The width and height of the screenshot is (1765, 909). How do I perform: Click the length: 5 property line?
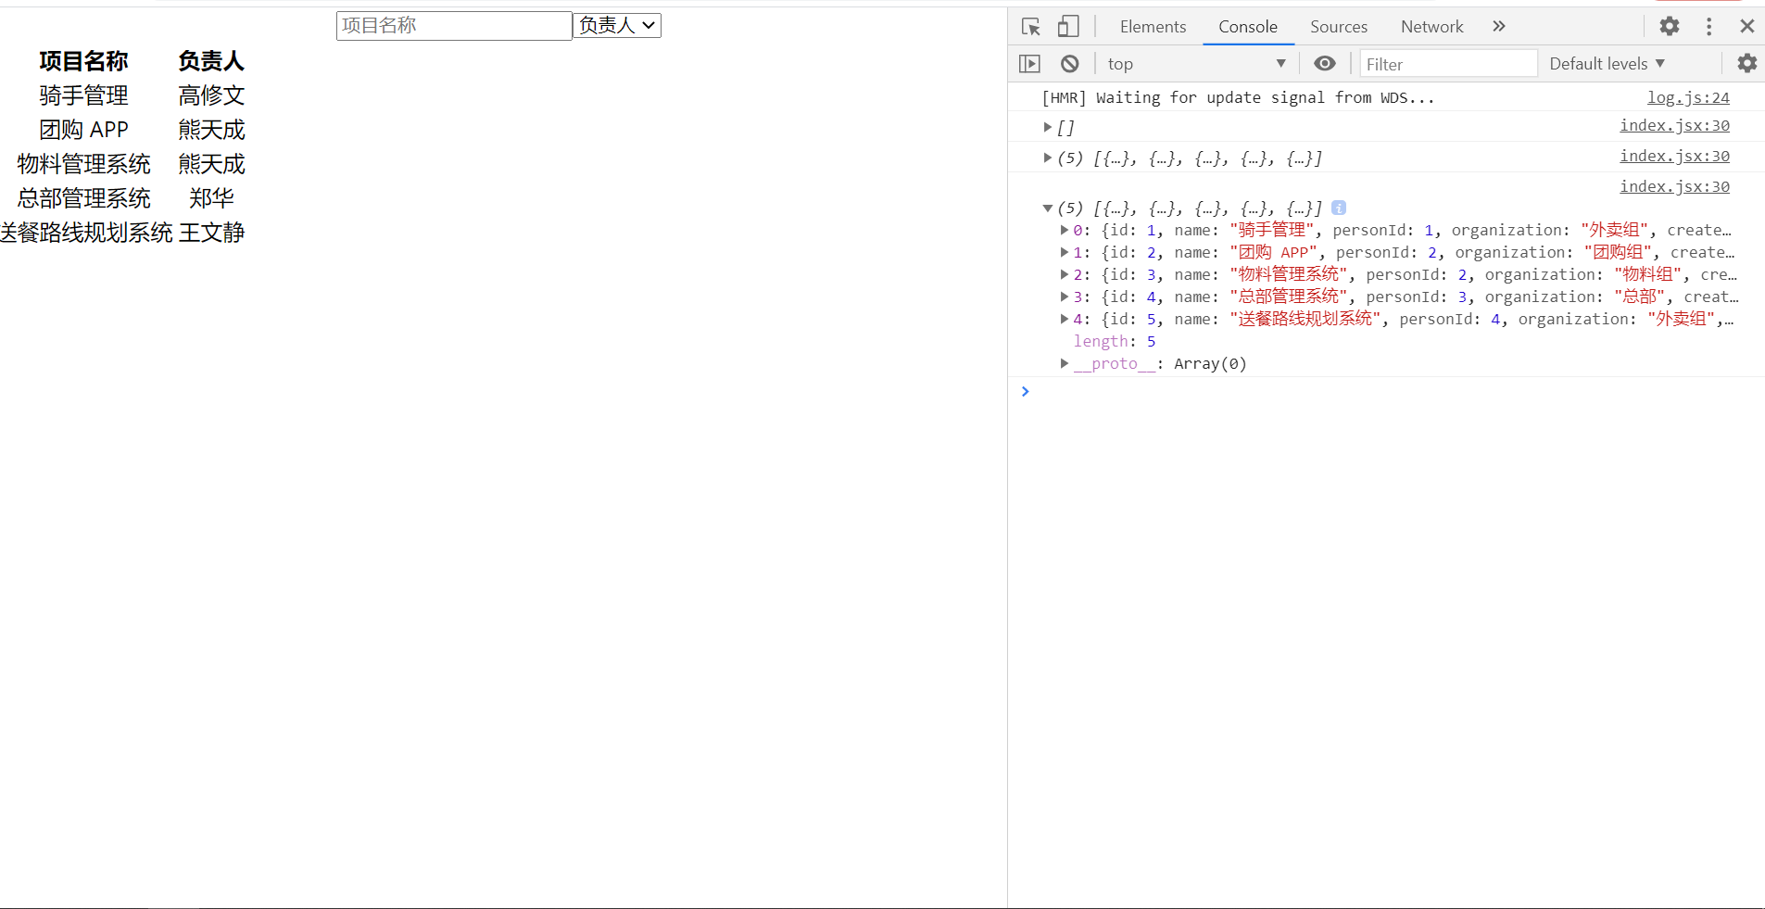point(1114,341)
